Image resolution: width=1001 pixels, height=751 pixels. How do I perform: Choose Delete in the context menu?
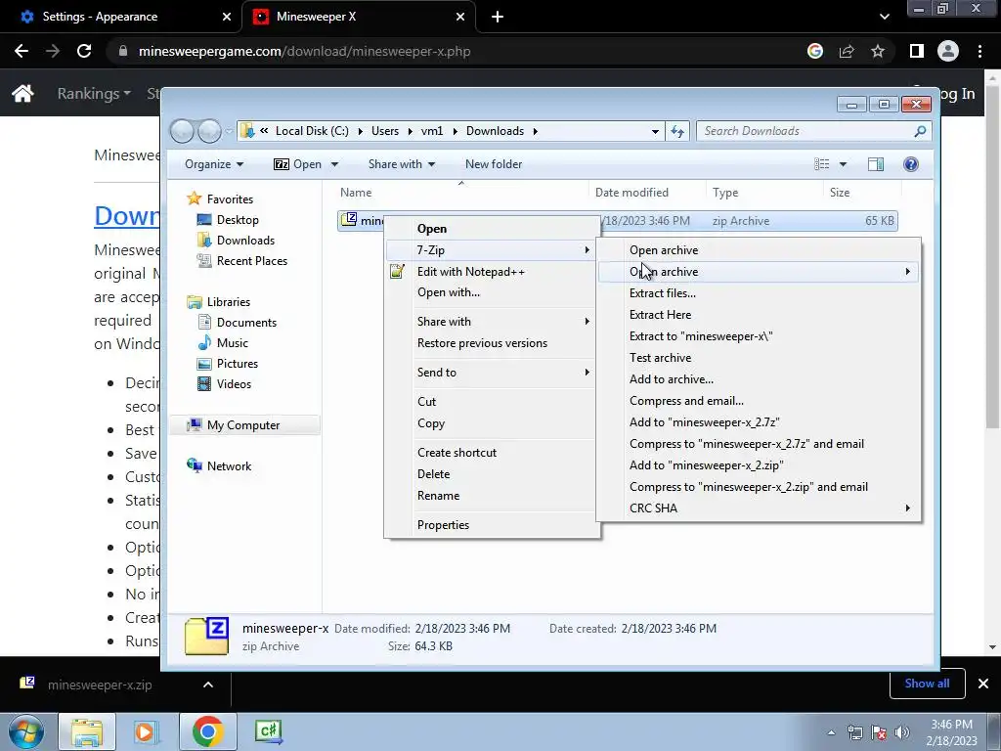click(x=433, y=474)
